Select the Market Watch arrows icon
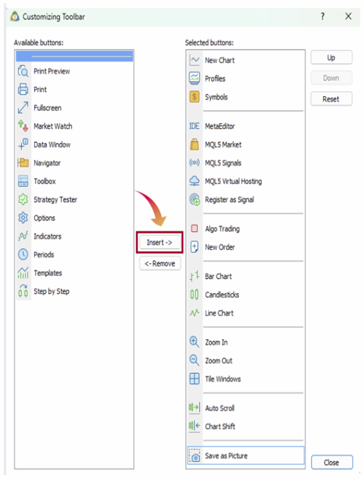Viewport: 364px width, 480px height. (x=23, y=126)
